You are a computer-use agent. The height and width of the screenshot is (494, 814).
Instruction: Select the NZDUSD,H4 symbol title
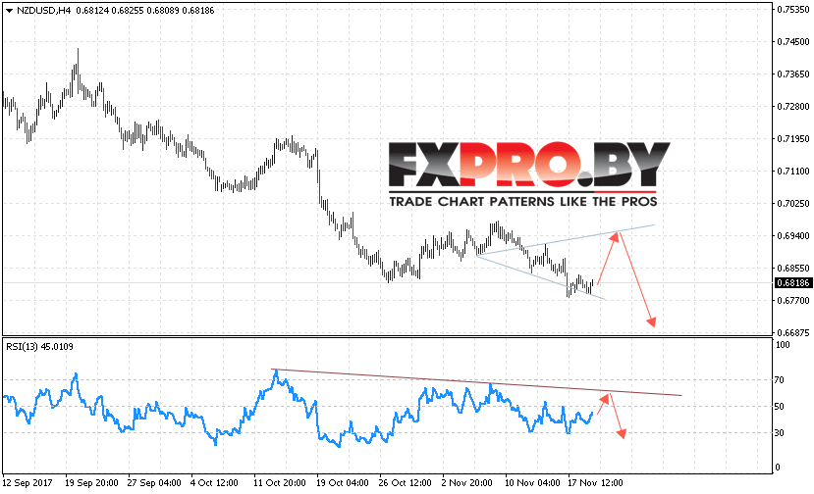point(43,11)
